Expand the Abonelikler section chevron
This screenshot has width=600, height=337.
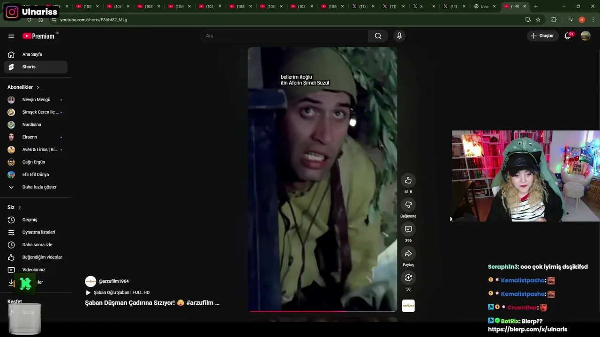tap(38, 88)
